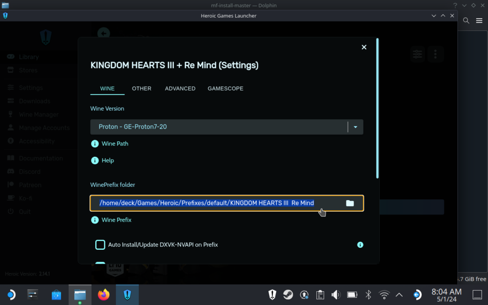This screenshot has width=488, height=305.
Task: Open the Wi-Fi network tray icon
Action: click(384, 295)
